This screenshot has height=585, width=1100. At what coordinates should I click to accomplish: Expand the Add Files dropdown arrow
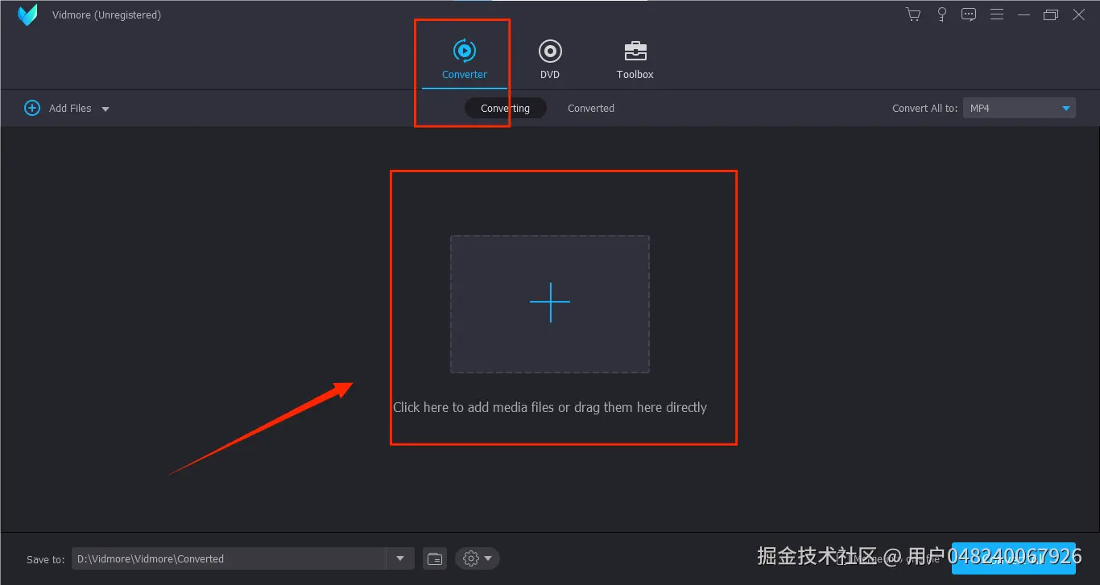[105, 109]
